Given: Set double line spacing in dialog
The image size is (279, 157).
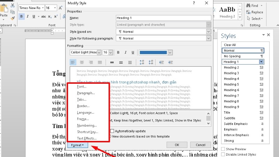Looking at the screenshot, I should click(x=130, y=62).
